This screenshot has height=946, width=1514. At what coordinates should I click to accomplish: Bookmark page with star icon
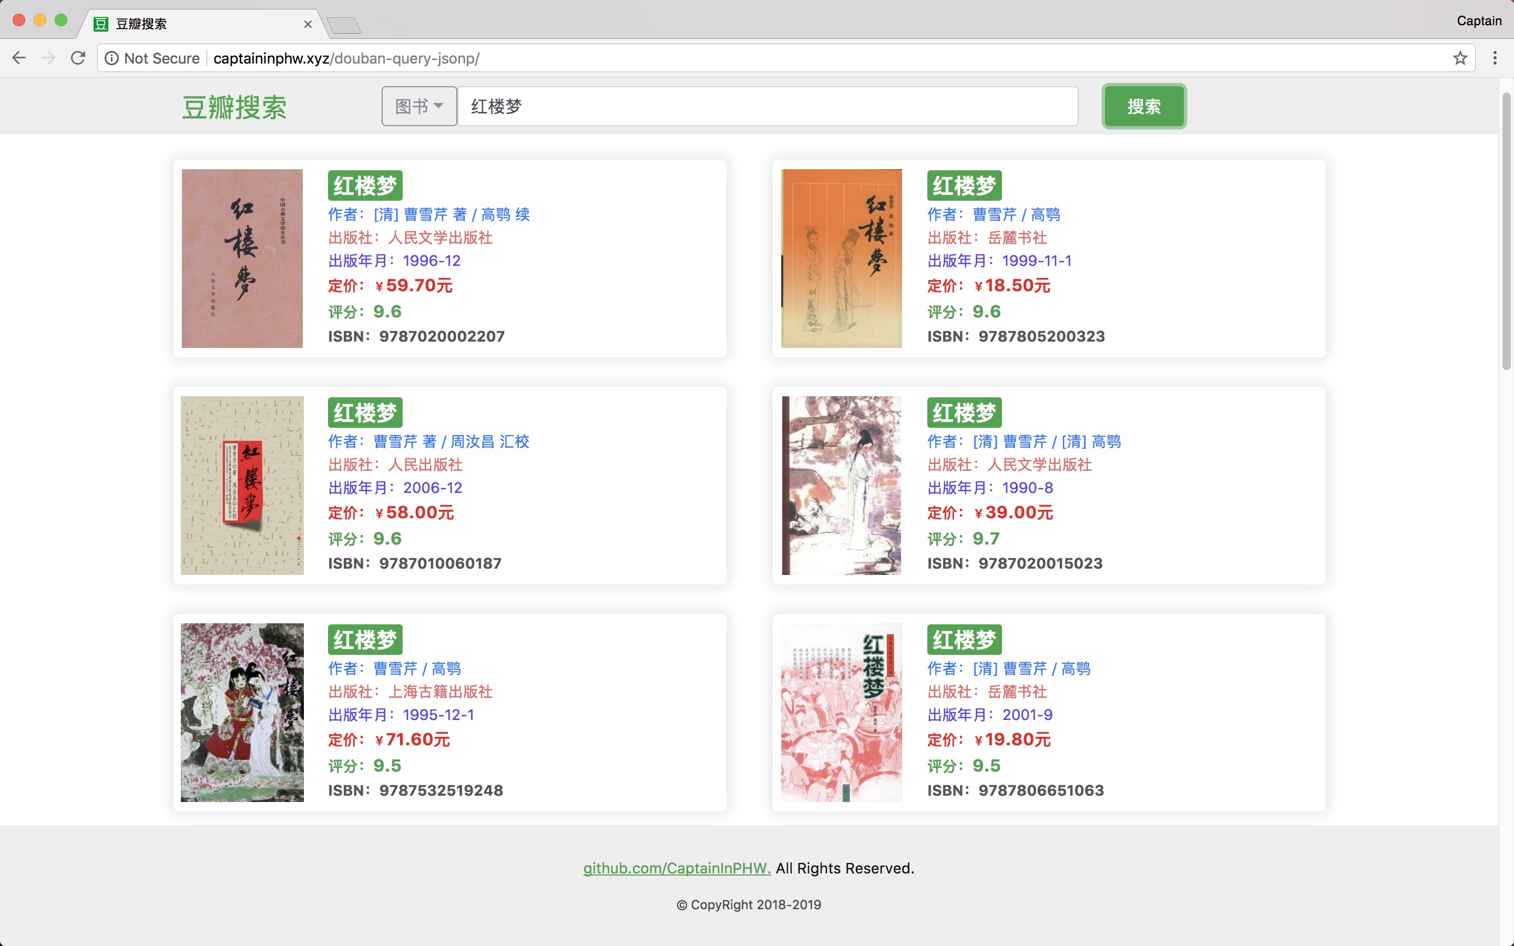pos(1459,58)
